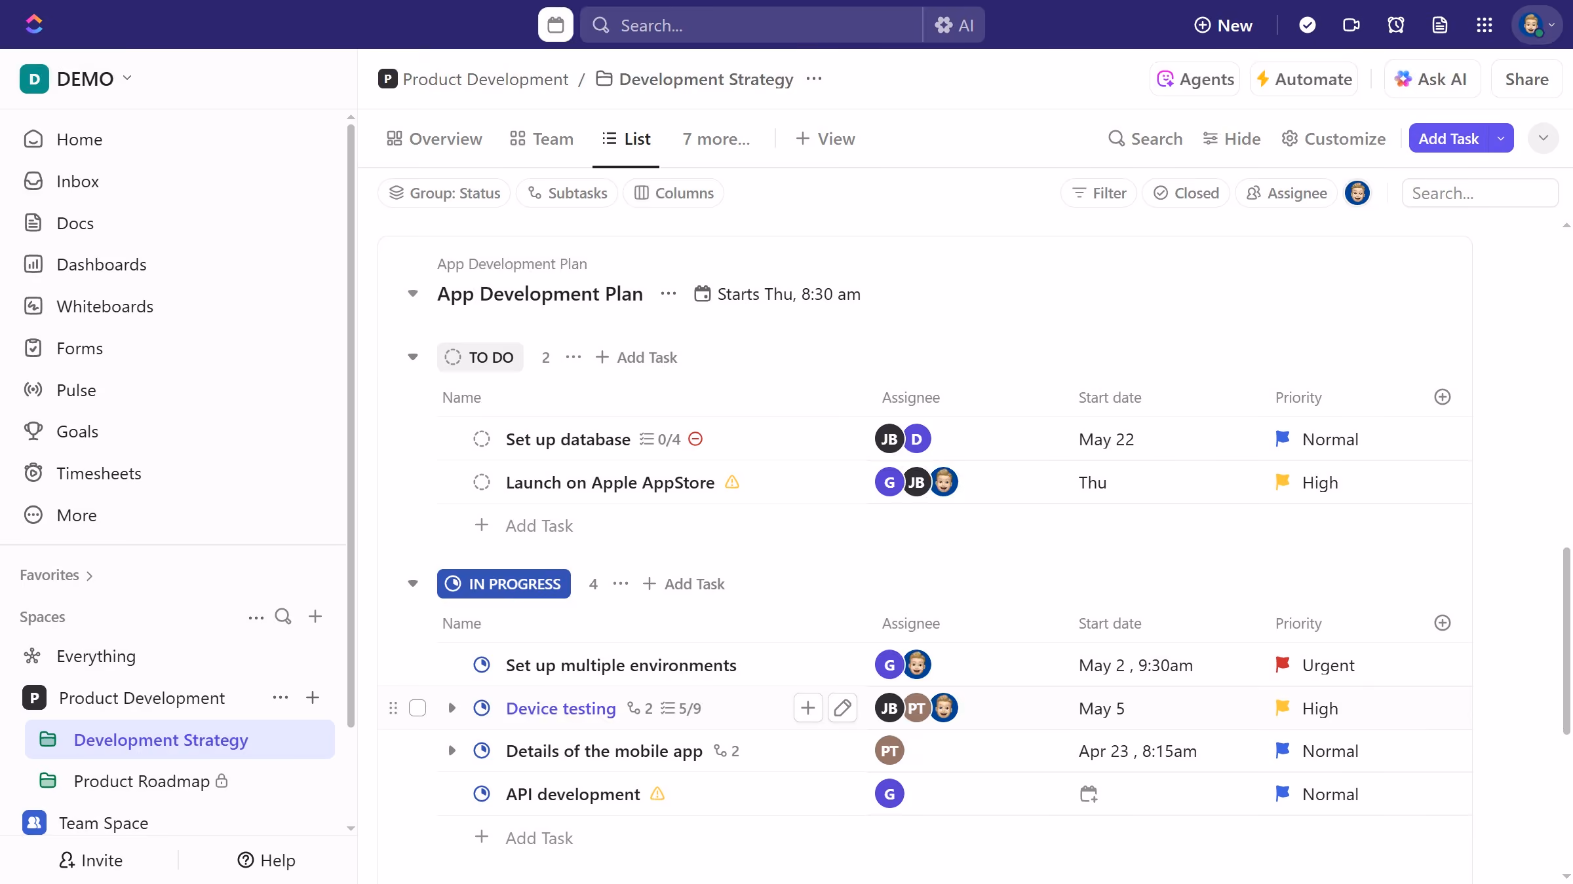Click the list Search input on filter row
This screenshot has height=884, width=1573.
(x=1480, y=193)
